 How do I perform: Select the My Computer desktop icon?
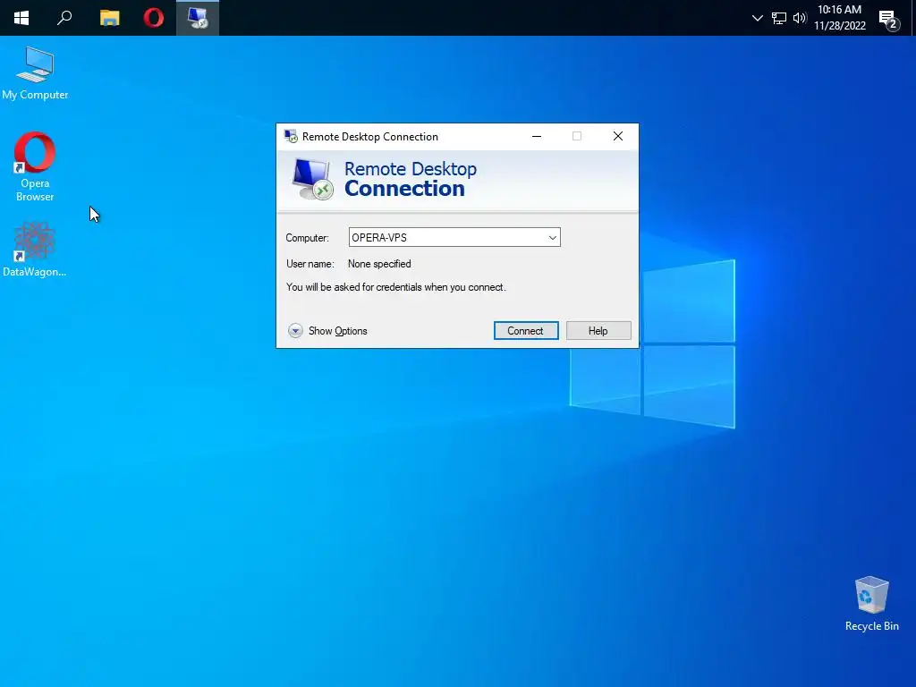pos(35,73)
